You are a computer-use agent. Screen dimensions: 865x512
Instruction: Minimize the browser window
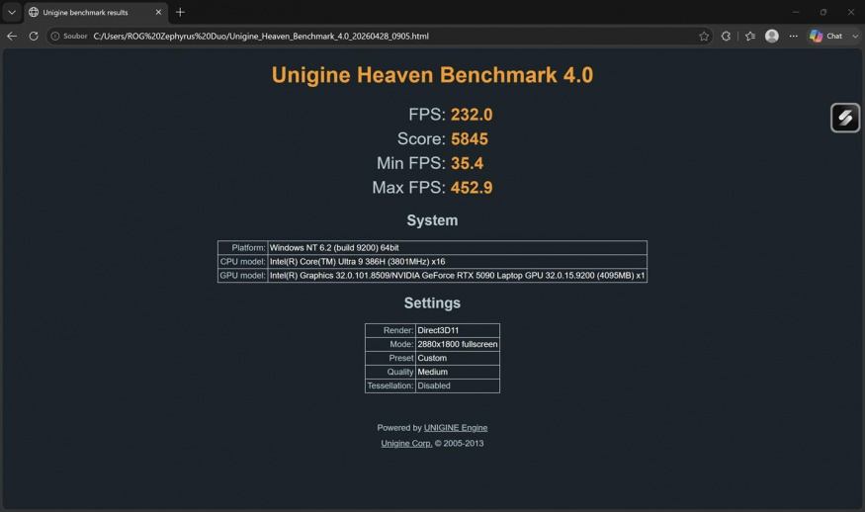point(796,12)
